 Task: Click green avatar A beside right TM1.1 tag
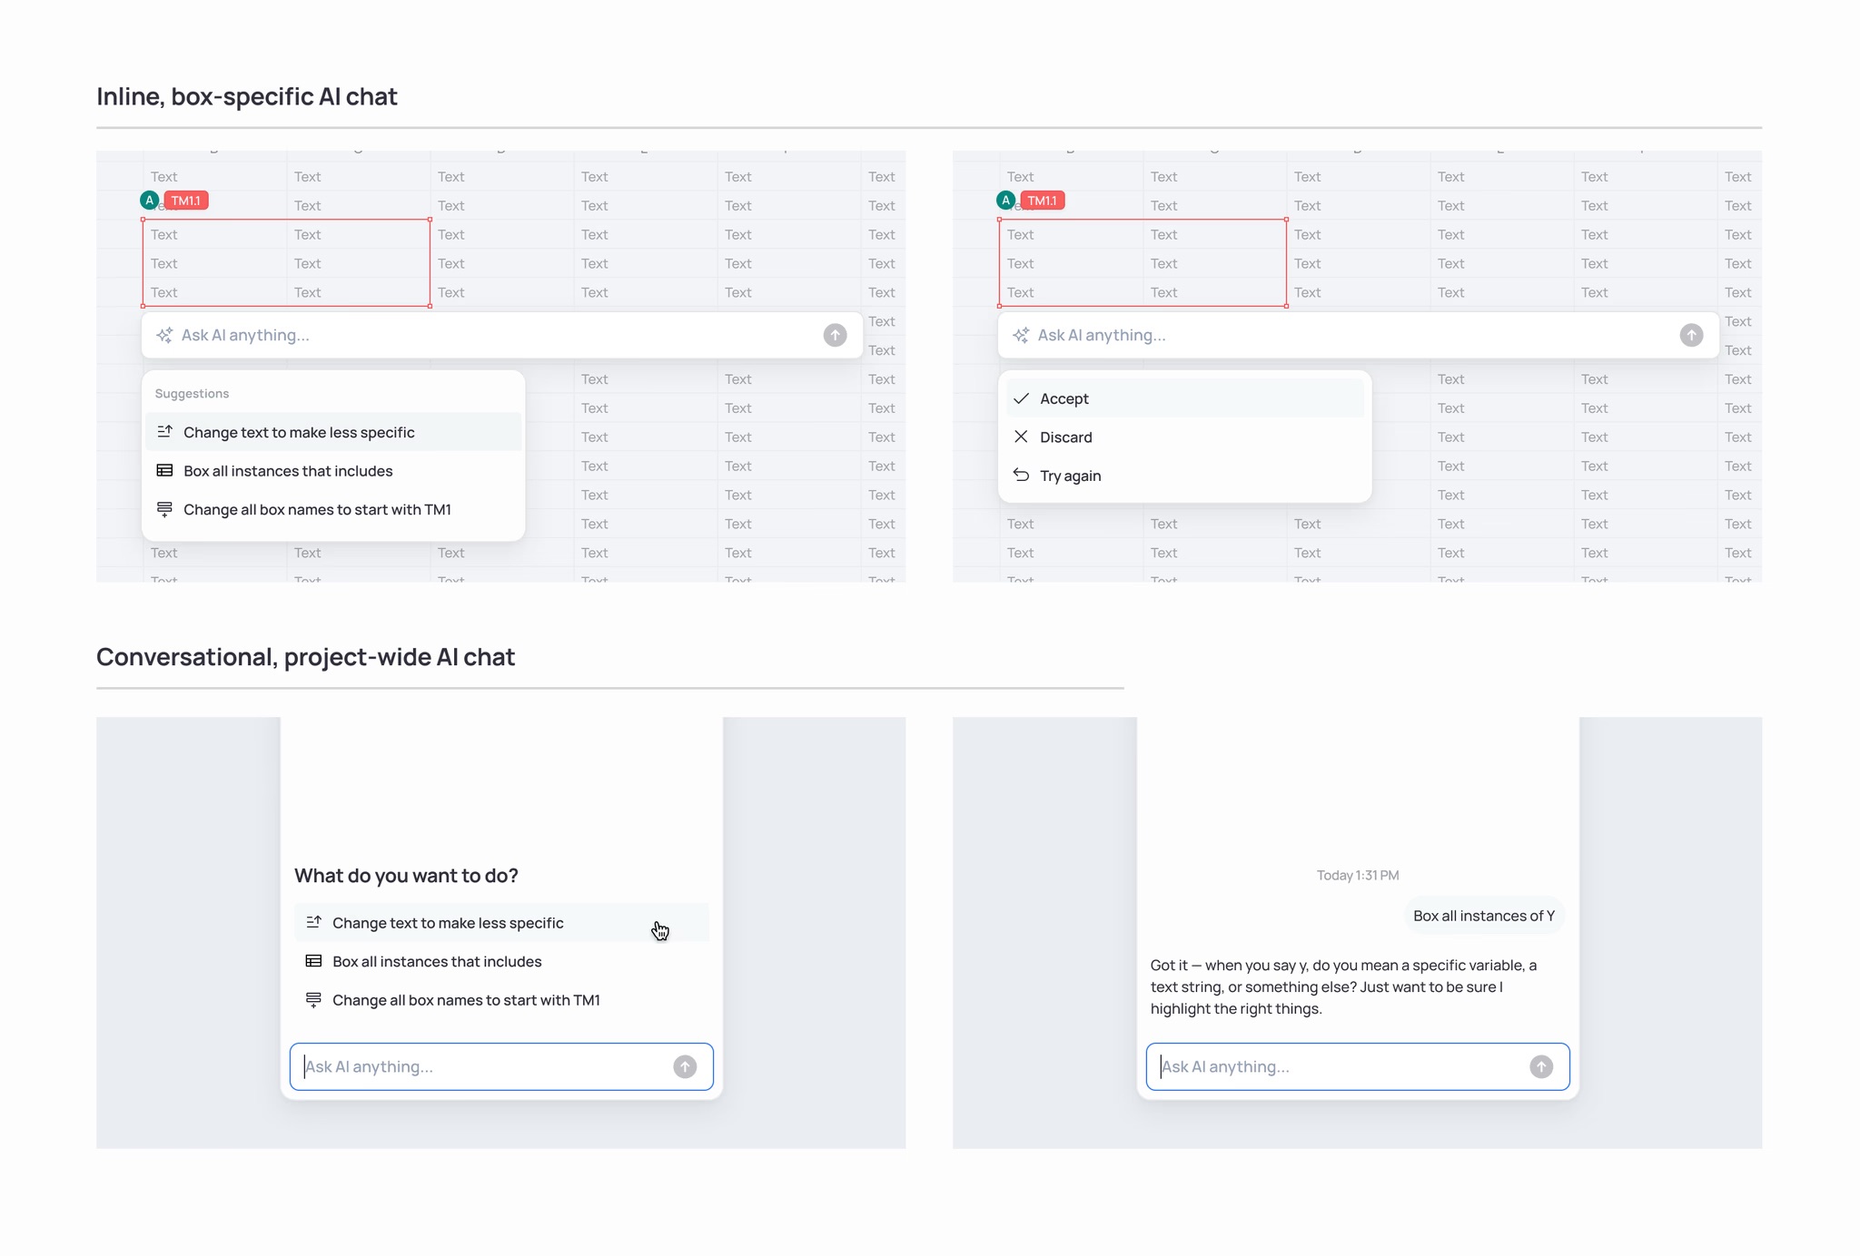click(1005, 201)
